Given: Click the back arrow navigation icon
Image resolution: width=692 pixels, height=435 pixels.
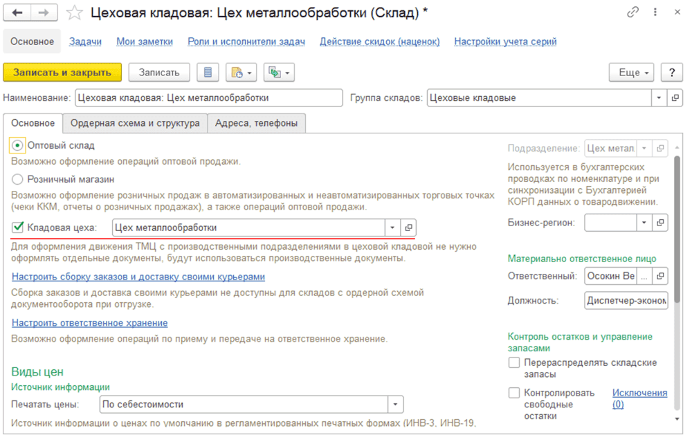Looking at the screenshot, I should click(x=17, y=12).
